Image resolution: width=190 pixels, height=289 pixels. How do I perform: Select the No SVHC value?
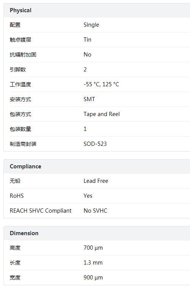tap(95, 211)
